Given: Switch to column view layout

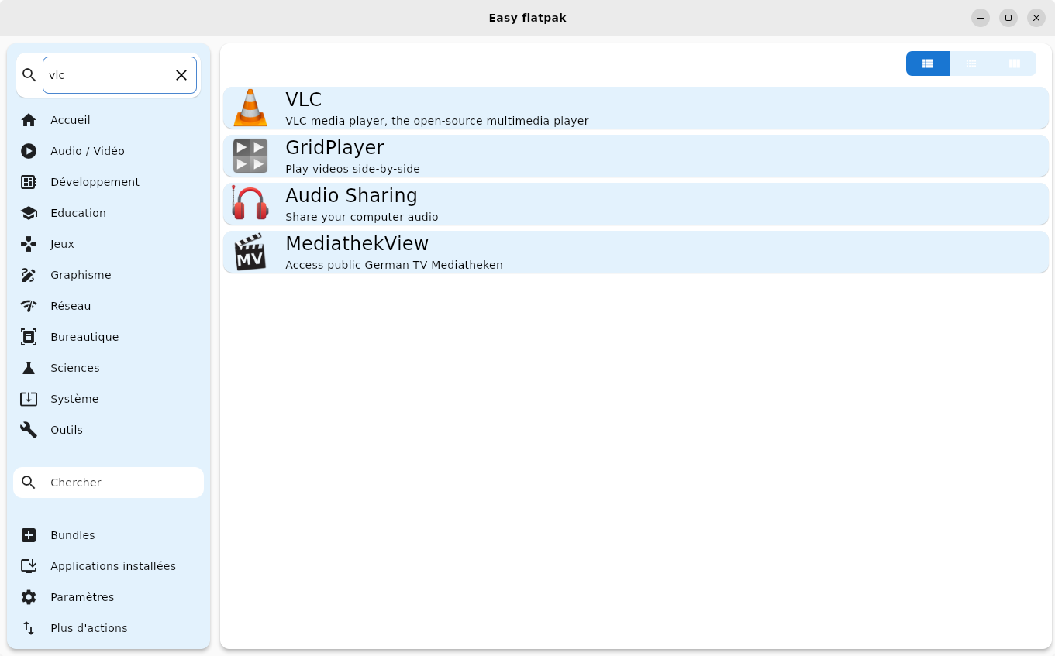Looking at the screenshot, I should [x=1015, y=64].
